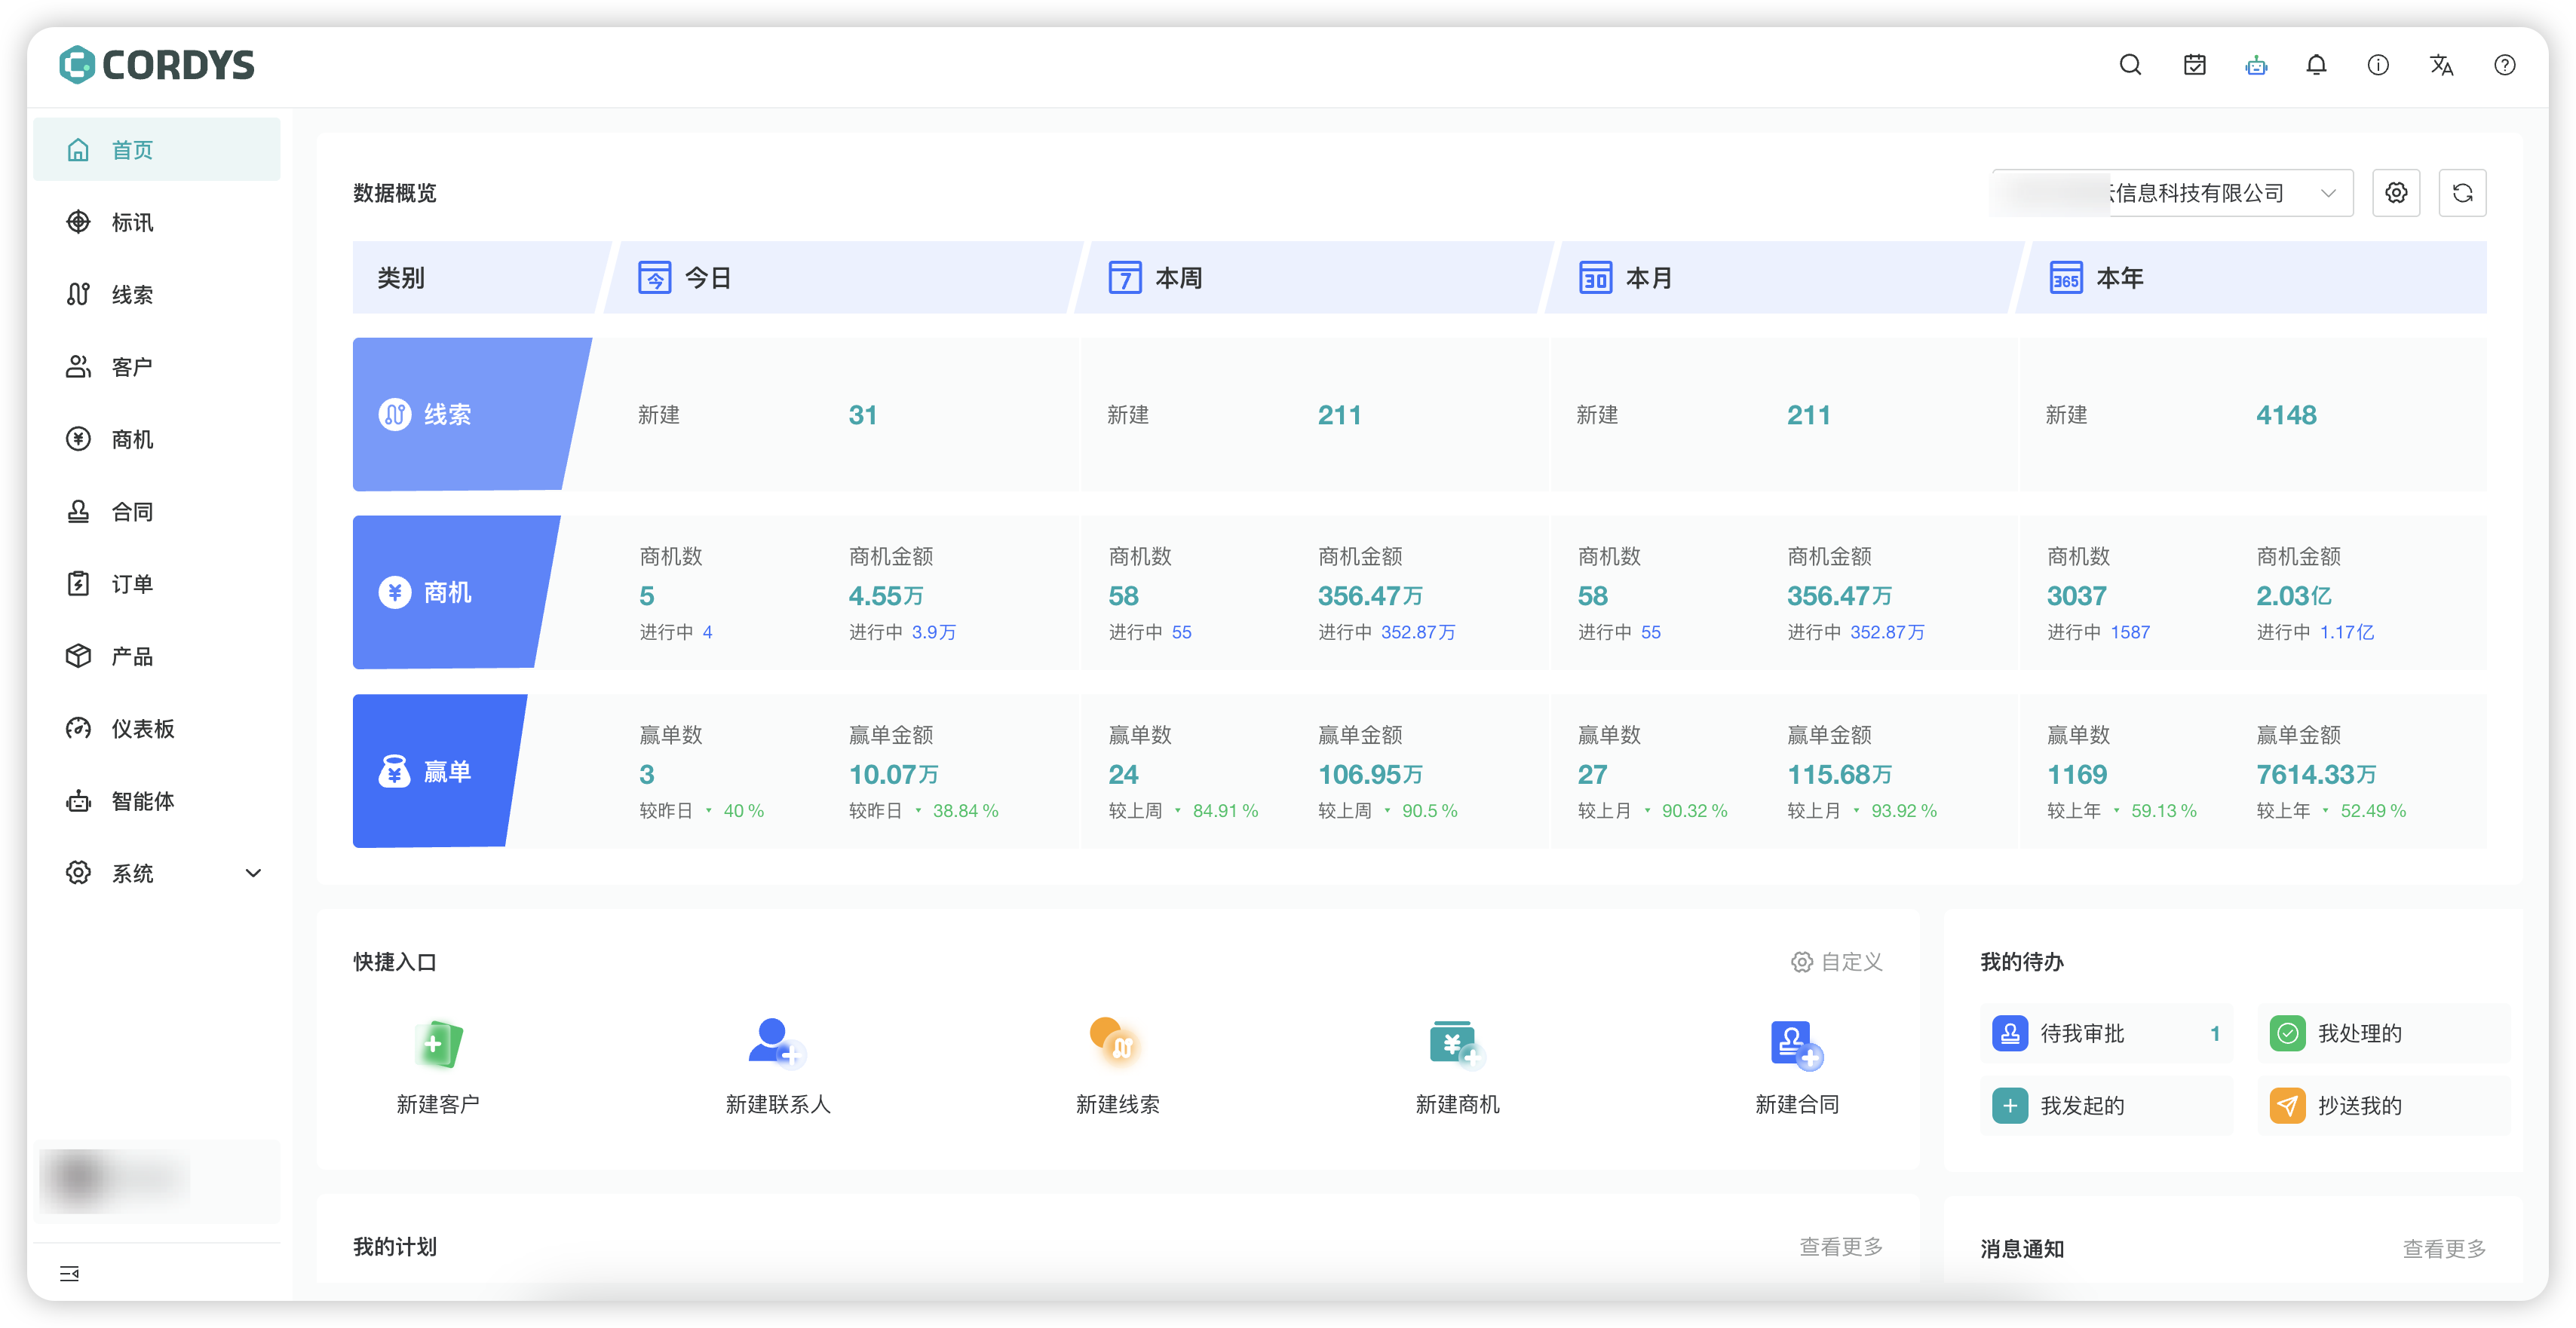Screen dimensions: 2576x1328
Task: Go to 首页 in sidebar
Action: point(157,150)
